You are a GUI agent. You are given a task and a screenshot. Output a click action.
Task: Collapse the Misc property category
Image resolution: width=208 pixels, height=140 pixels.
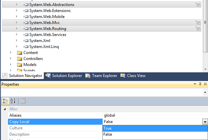tap(5, 109)
